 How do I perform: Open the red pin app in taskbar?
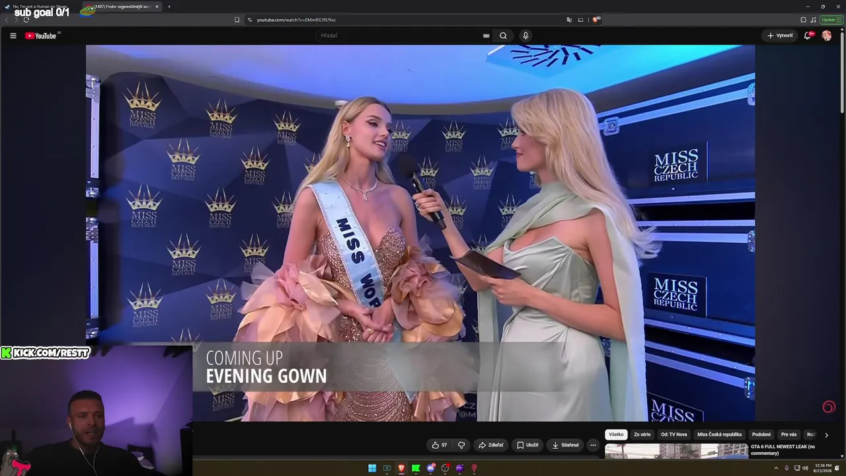tap(474, 468)
